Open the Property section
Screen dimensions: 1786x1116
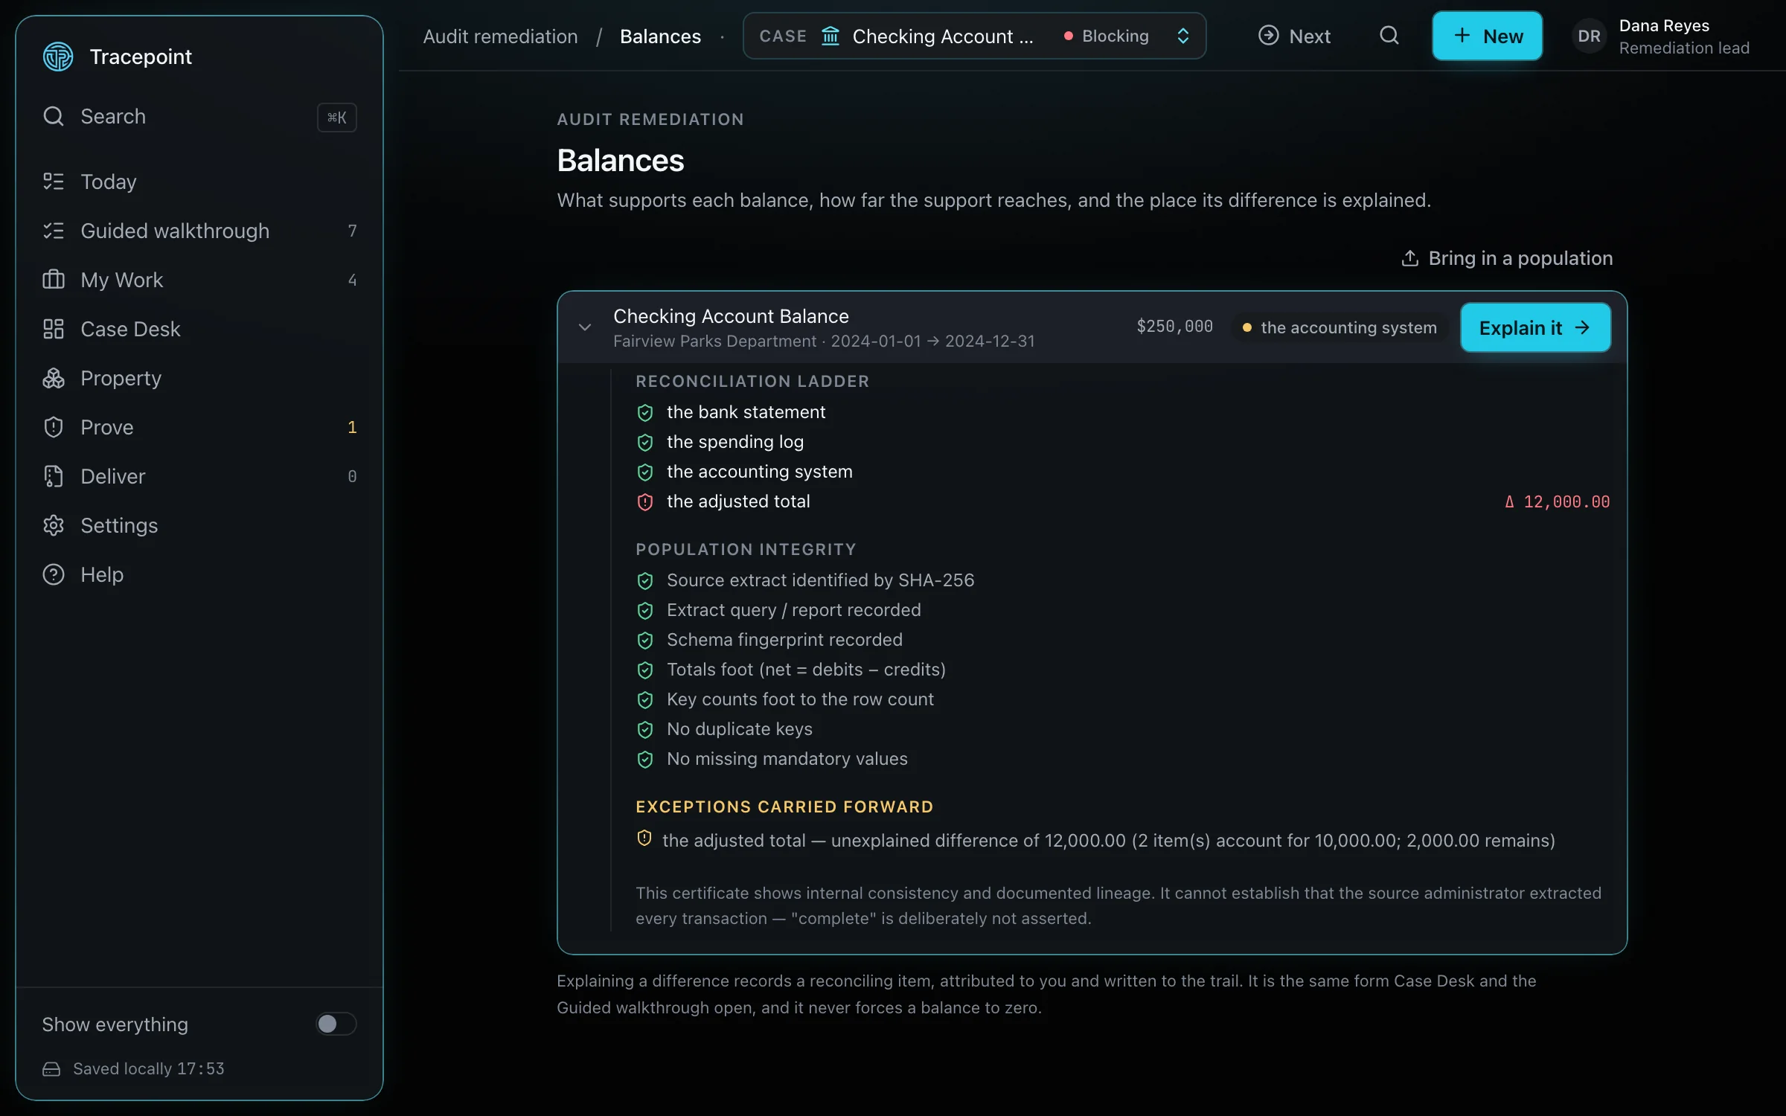point(199,378)
